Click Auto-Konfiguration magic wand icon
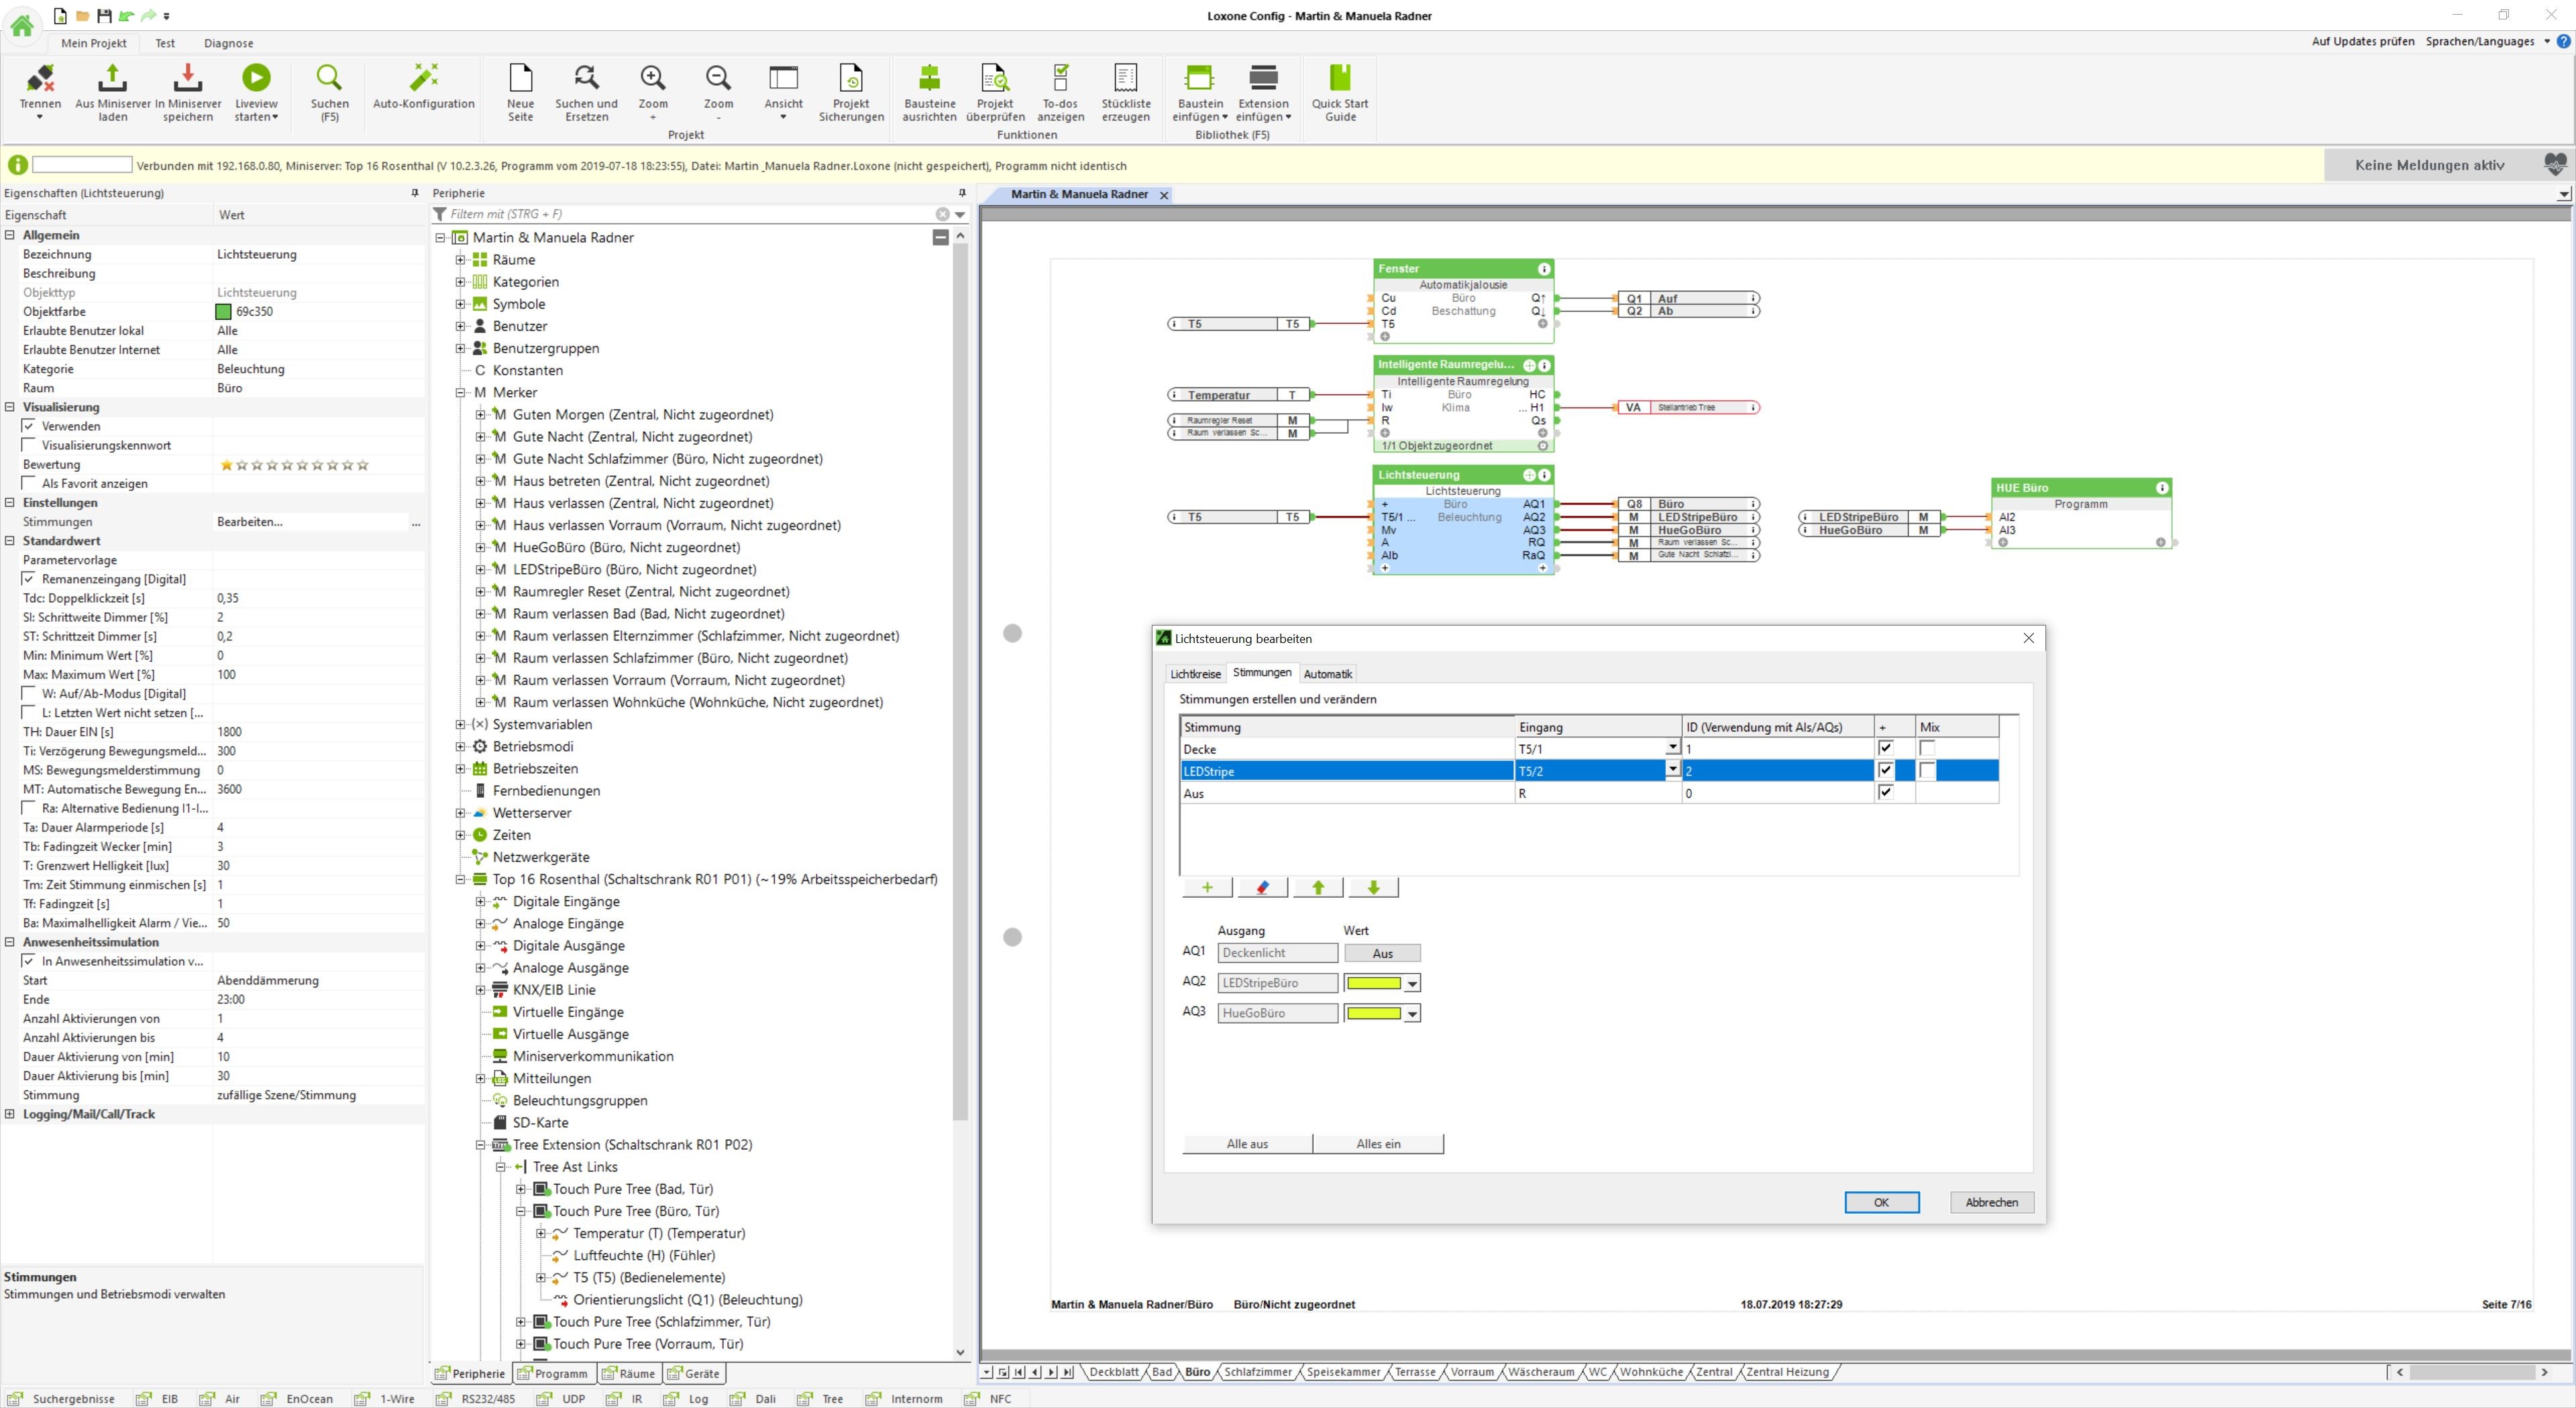 [x=423, y=78]
